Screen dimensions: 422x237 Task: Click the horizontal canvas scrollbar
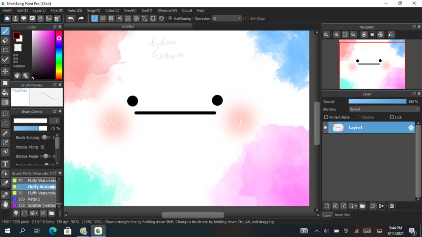193,215
